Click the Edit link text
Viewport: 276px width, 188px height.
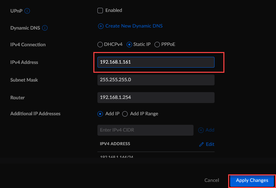210,144
